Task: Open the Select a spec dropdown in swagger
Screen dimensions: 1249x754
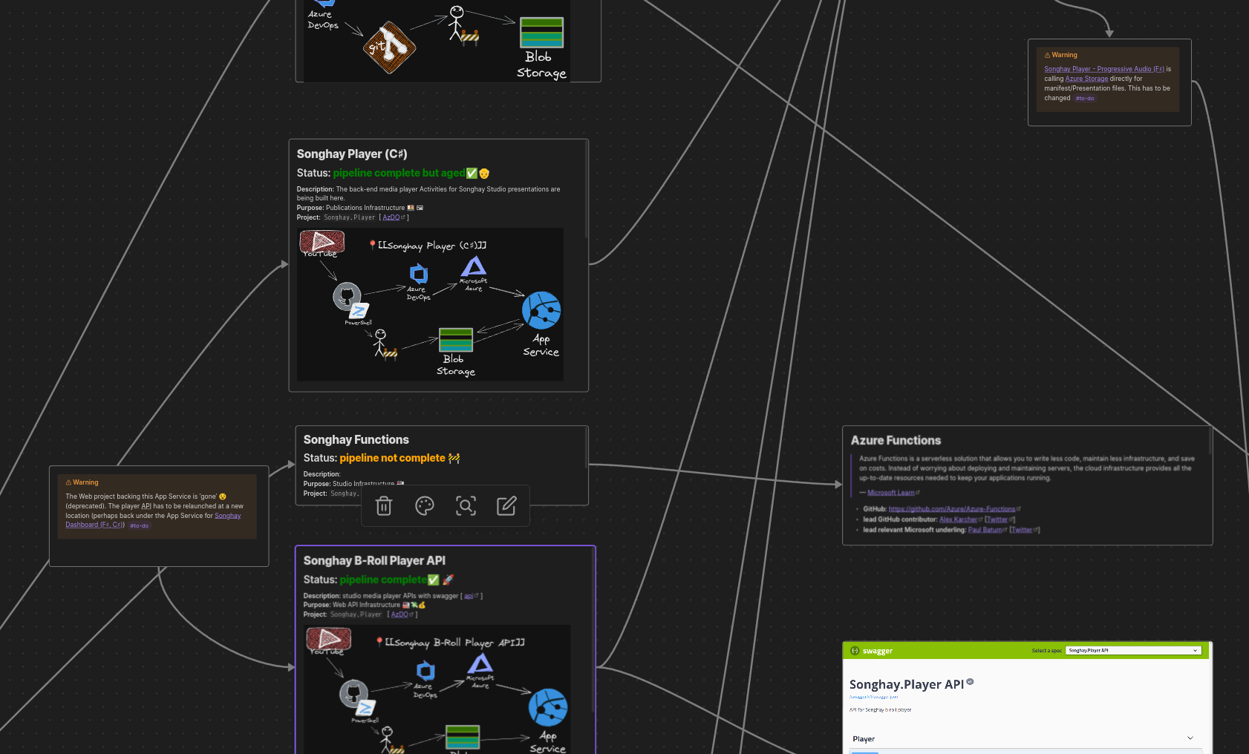Action: tap(1133, 650)
